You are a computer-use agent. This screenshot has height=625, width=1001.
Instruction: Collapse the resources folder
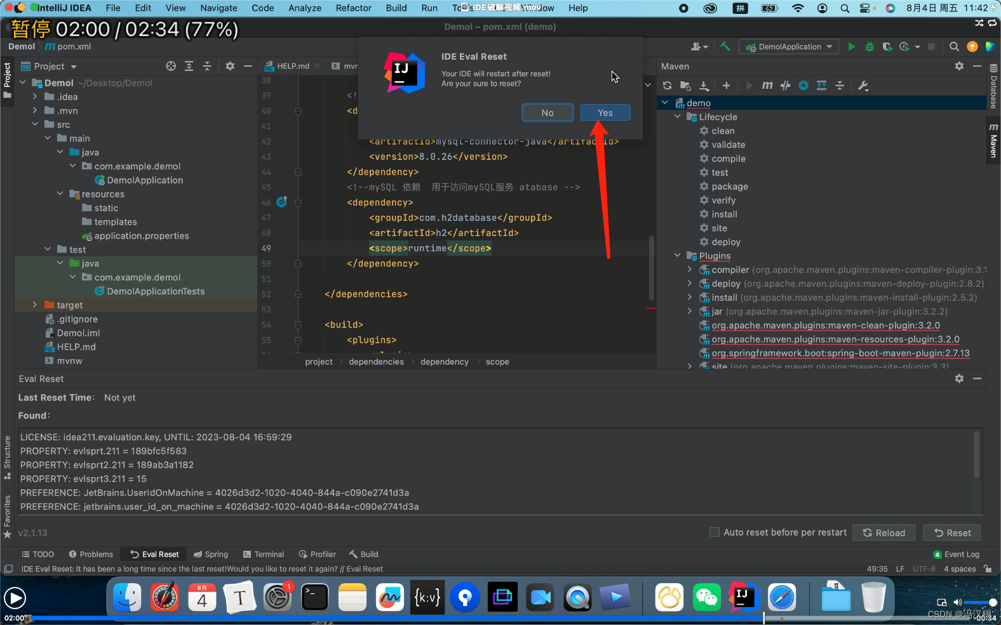click(60, 194)
